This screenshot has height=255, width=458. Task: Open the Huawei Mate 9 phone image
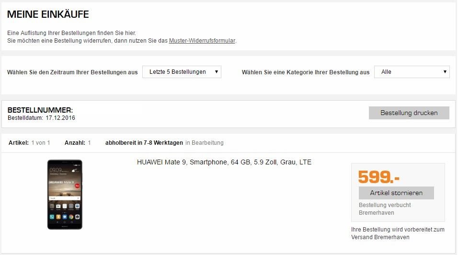65,194
